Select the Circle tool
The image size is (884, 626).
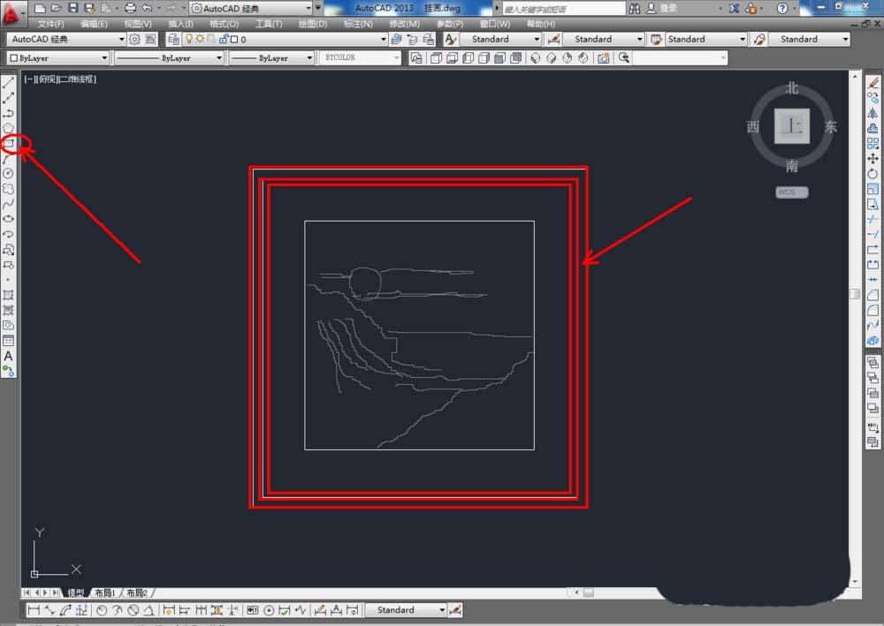click(x=9, y=174)
